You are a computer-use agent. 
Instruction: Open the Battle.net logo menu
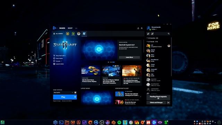(x=54, y=28)
